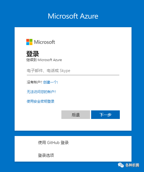This screenshot has height=172, width=144.
Task: Click the 各种折腾 watermark text
Action: pos(132,165)
